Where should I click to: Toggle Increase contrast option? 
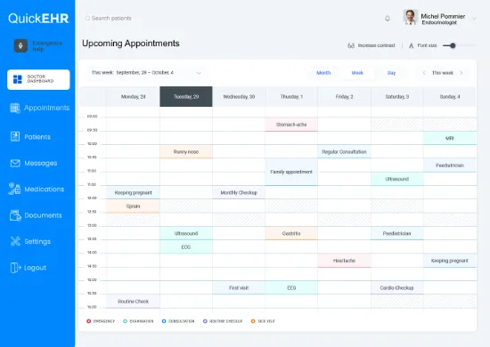[x=372, y=45]
